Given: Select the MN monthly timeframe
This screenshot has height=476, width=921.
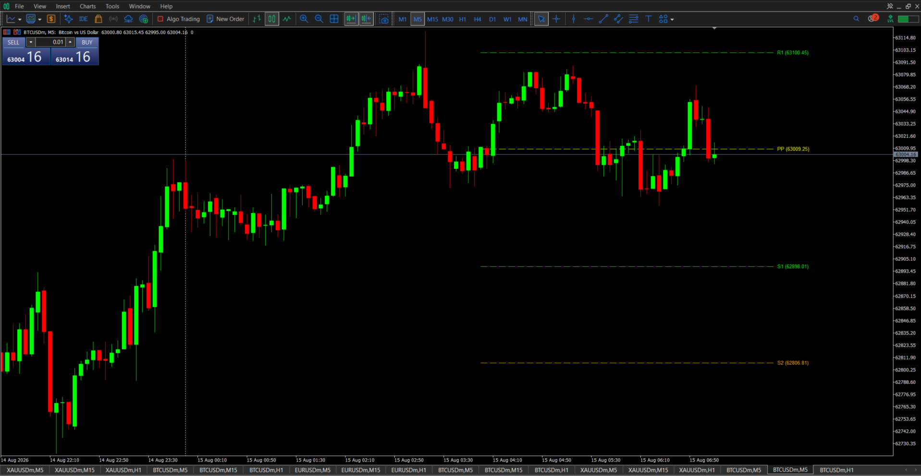Looking at the screenshot, I should pos(523,20).
